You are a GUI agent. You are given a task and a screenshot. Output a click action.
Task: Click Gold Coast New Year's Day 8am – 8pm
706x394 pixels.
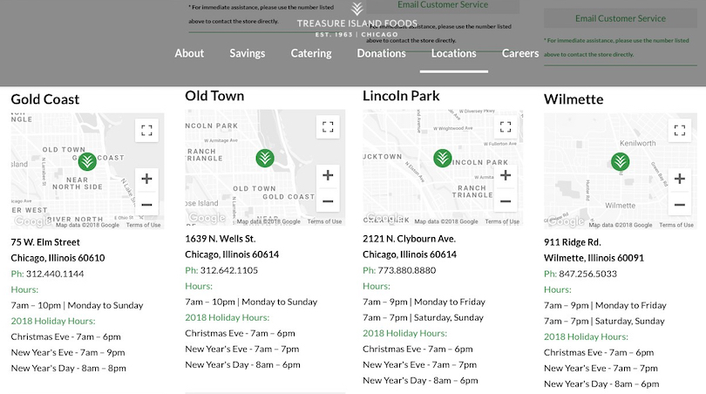(69, 369)
